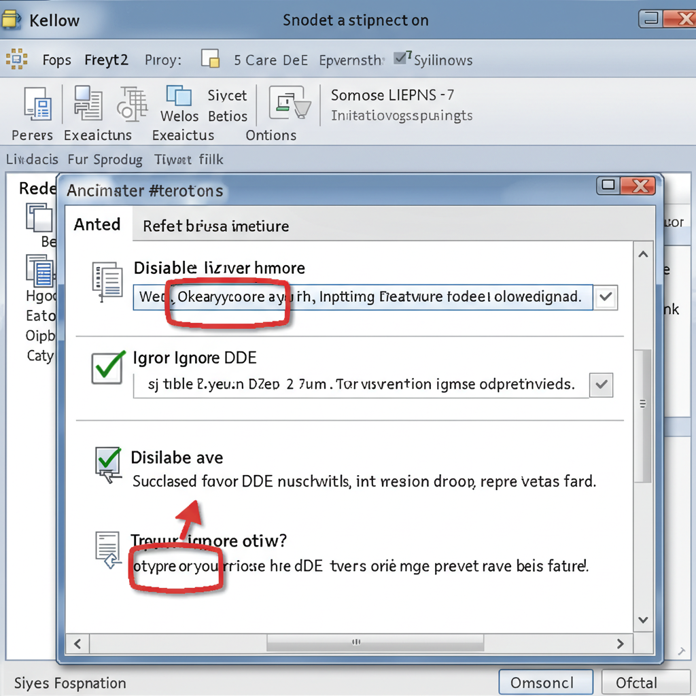Select the Eato item in the left list
Viewport: 696px width, 696px height.
tap(40, 315)
